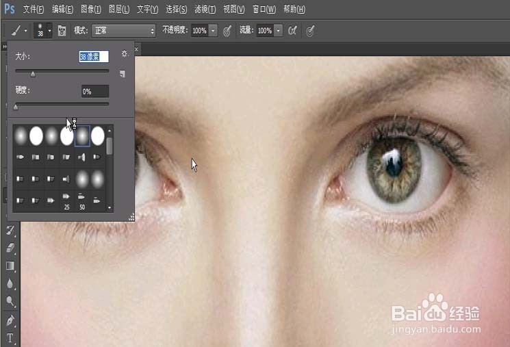Image resolution: width=510 pixels, height=347 pixels.
Task: Expand the tool preset picker arrow
Action: [26, 31]
